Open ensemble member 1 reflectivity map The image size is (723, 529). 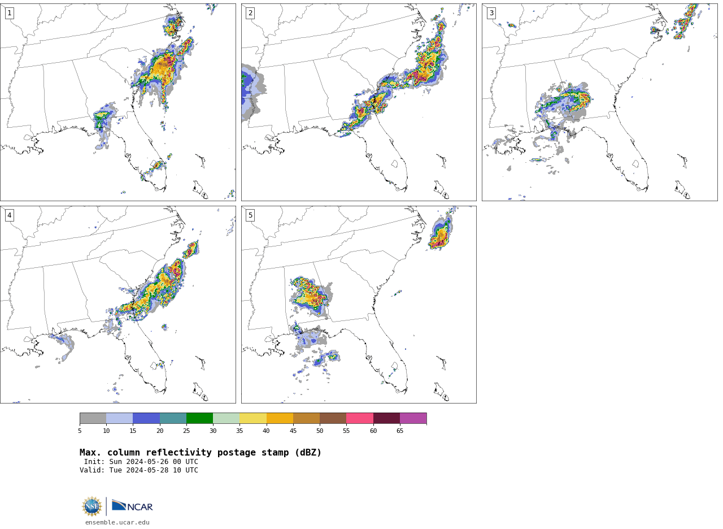(117, 102)
